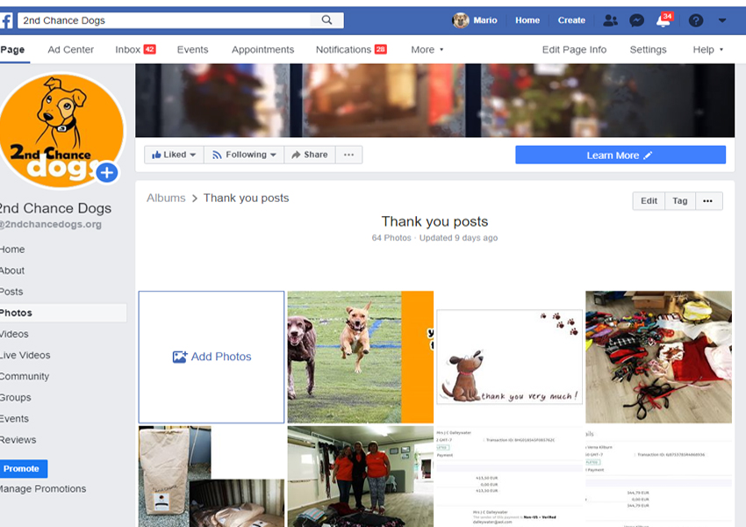Screen dimensions: 746x527
Task: Click the Add Photos tile
Action: point(212,357)
